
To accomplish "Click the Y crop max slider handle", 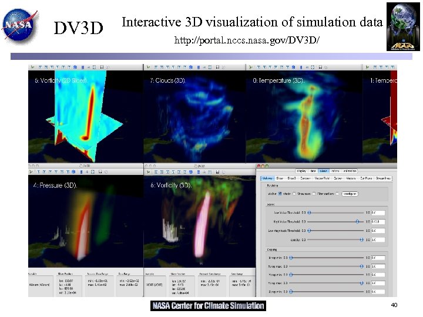I will [361, 283].
